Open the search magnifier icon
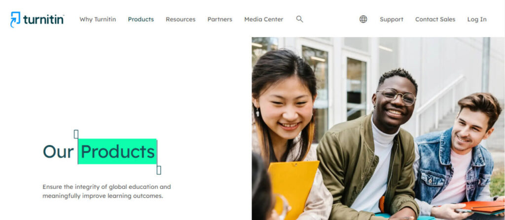 (x=299, y=19)
